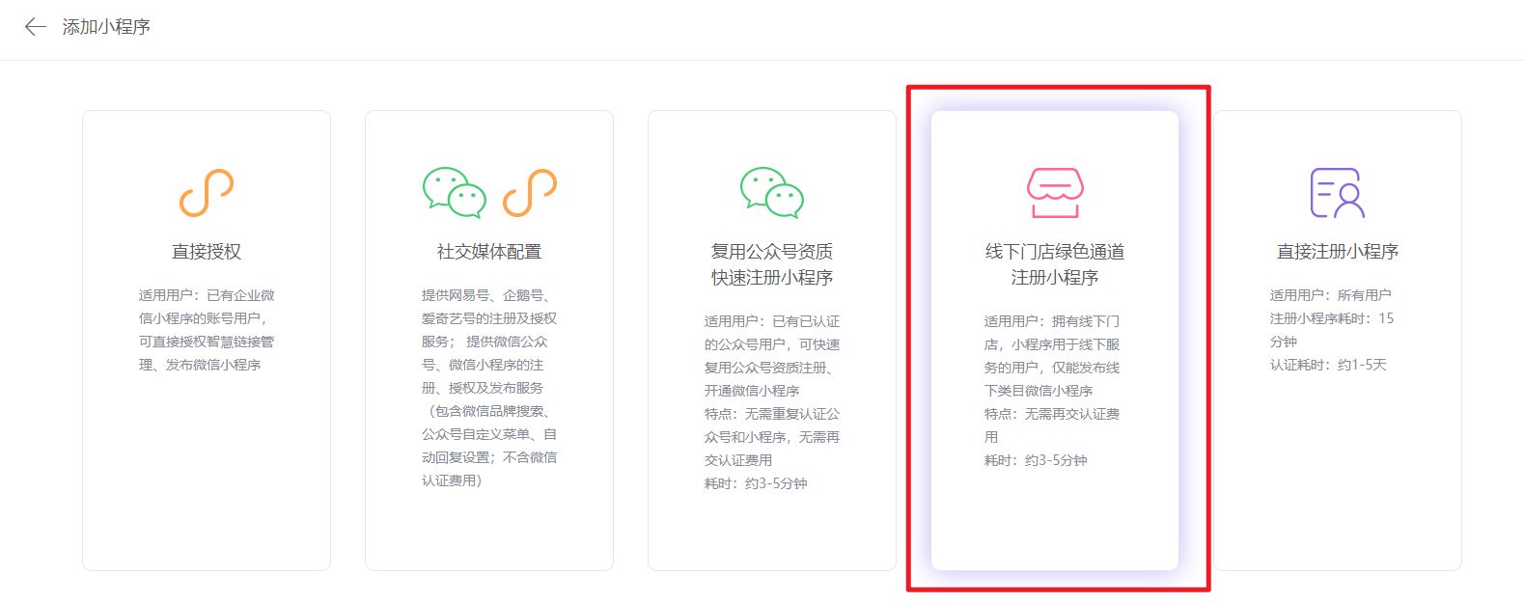Click the WeChat icon above 复用公众号资质
Screen dimensions: 1524x603
(x=771, y=192)
